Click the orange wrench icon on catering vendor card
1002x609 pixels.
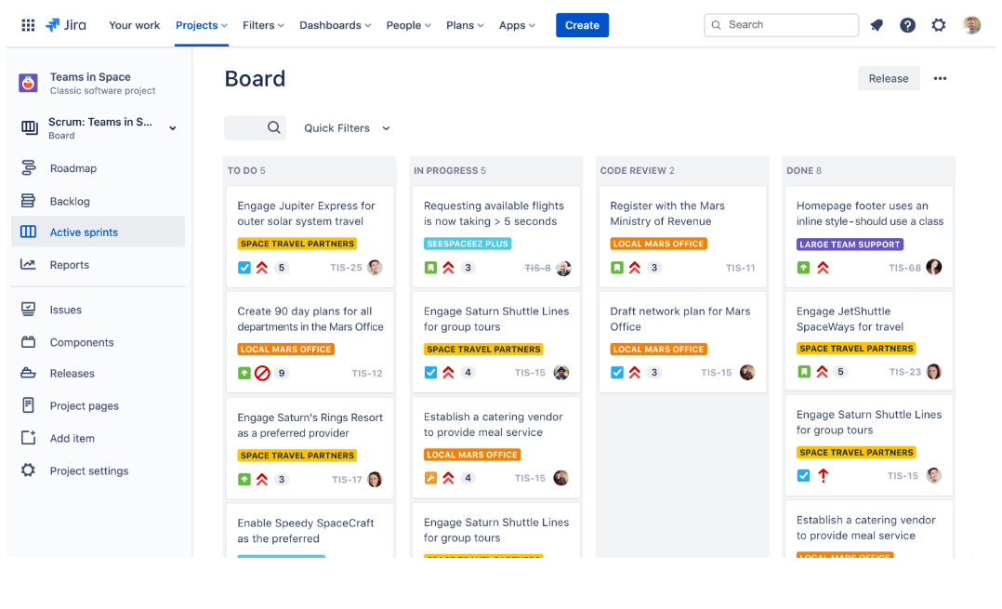pyautogui.click(x=430, y=478)
